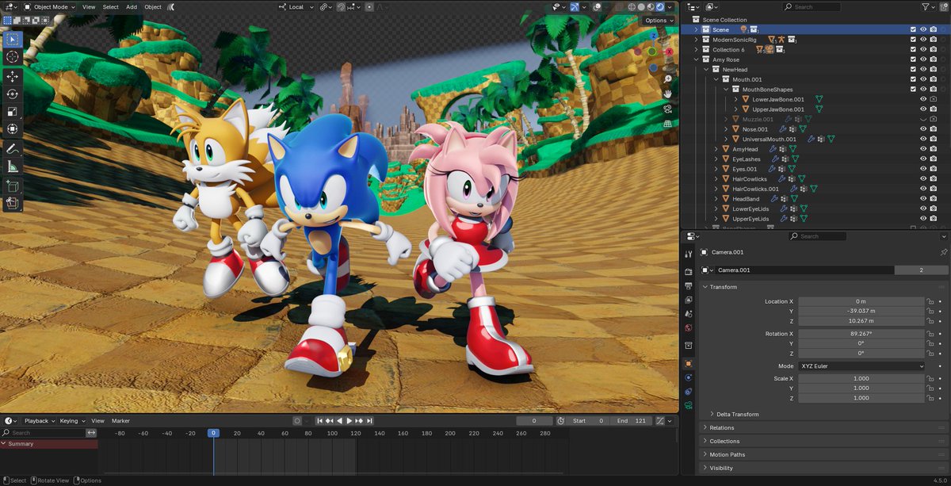This screenshot has width=951, height=486.
Task: Open the viewport Options dropdown
Action: click(x=659, y=20)
